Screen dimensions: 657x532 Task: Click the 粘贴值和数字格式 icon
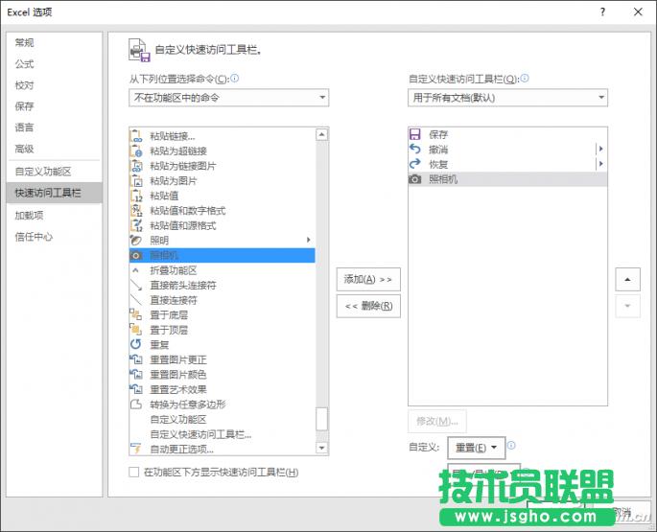tap(136, 211)
